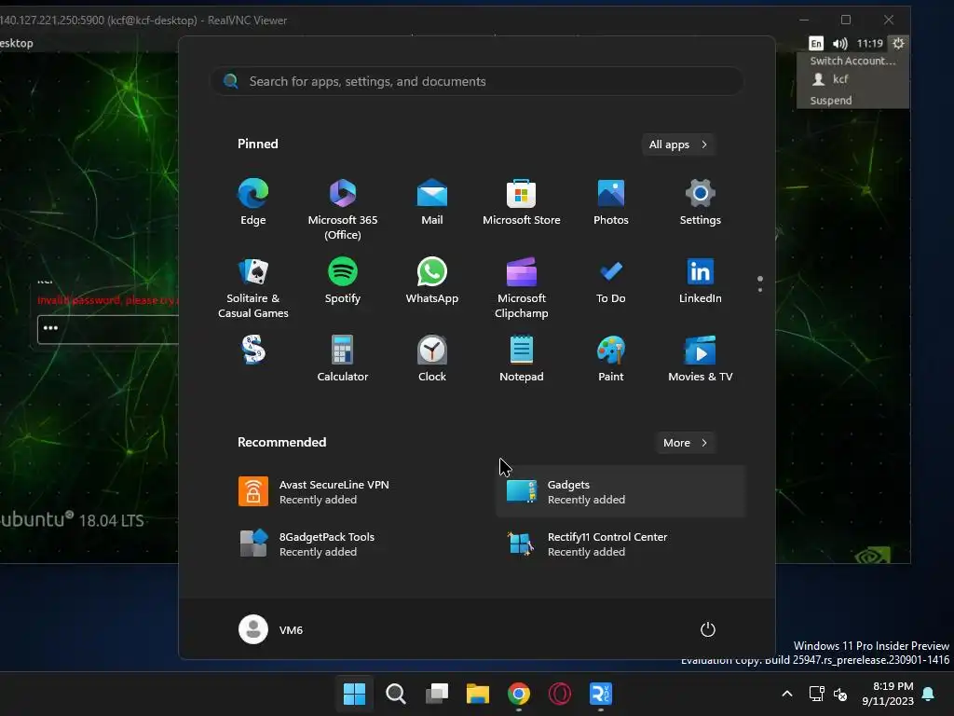
Task: Open Opera browser from the taskbar
Action: [x=560, y=694]
